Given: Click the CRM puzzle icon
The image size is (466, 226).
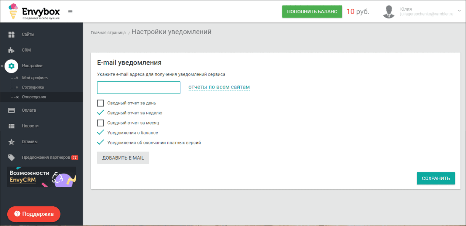Looking at the screenshot, I should 11,50.
